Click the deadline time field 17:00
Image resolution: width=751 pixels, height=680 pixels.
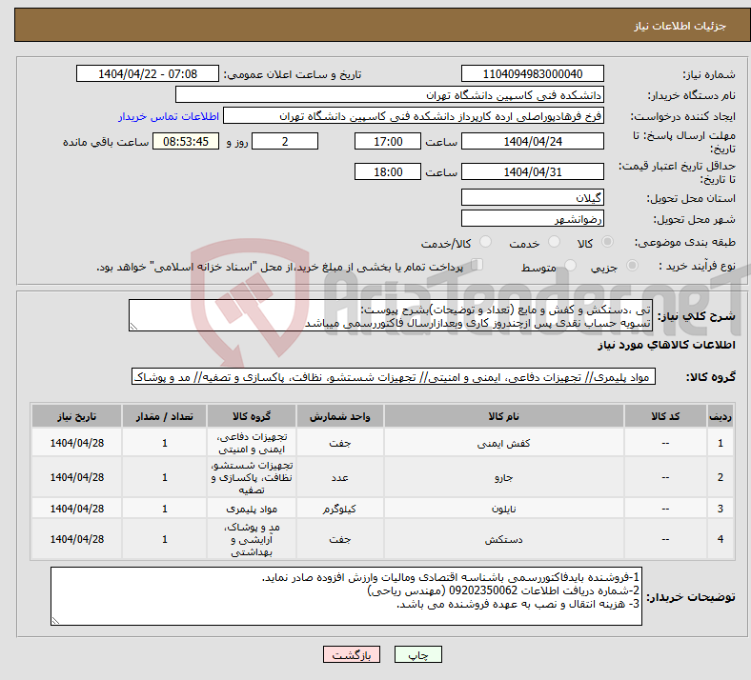tap(388, 142)
